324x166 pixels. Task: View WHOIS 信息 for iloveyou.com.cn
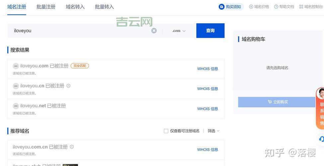[x=208, y=149]
